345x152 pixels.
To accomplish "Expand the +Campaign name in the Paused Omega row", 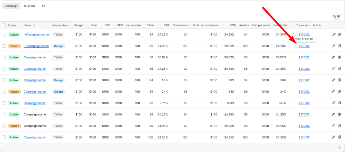I will tap(36, 46).
